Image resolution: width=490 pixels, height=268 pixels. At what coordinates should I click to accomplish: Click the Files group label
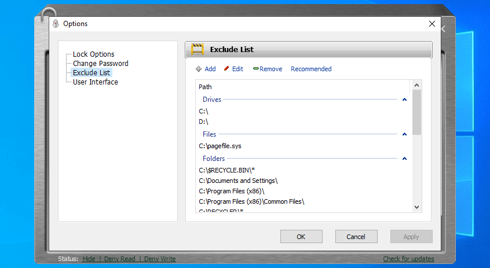click(x=209, y=134)
